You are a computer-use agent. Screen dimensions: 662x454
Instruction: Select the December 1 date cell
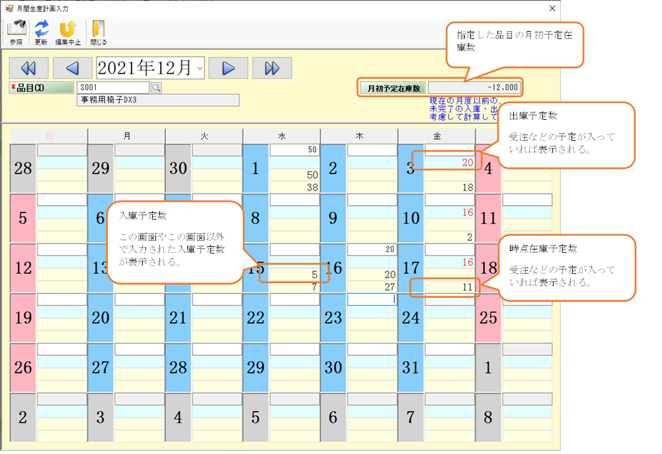click(255, 168)
